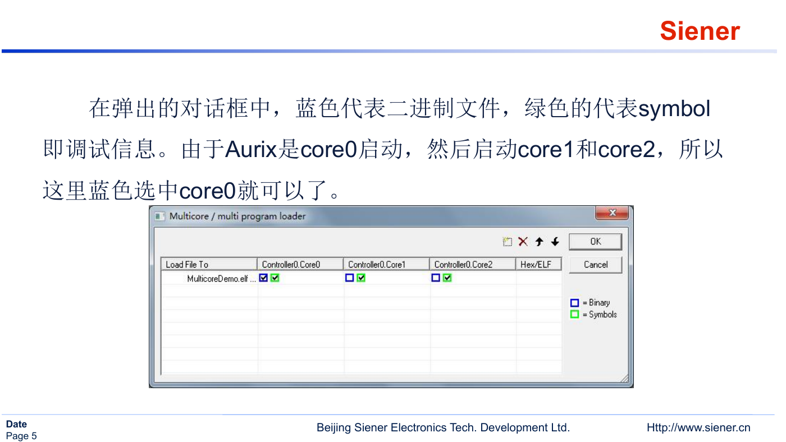This screenshot has width=786, height=442.
Task: Confirm with the OK button
Action: tap(596, 242)
